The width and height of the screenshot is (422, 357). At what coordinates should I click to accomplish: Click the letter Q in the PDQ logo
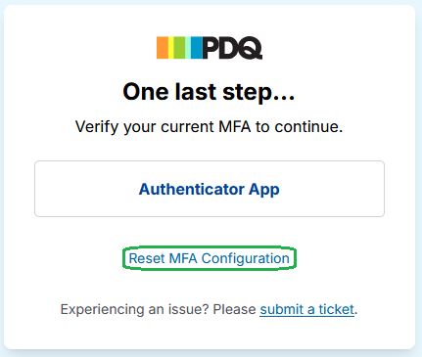pyautogui.click(x=251, y=48)
